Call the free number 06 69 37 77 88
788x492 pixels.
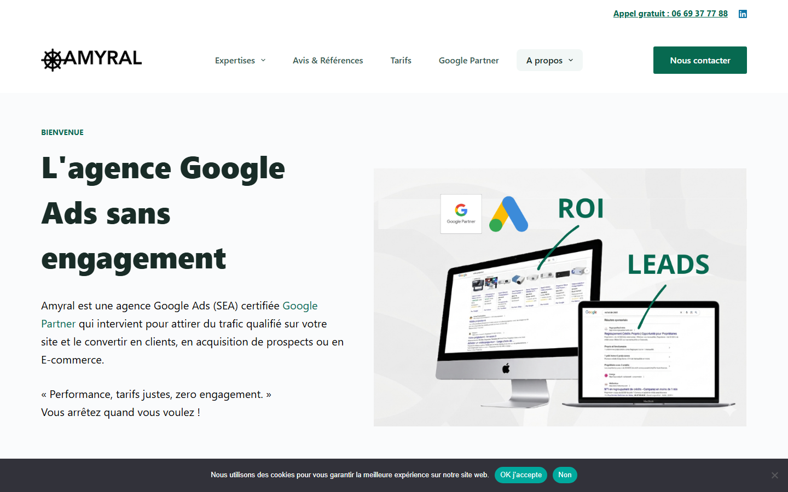point(670,14)
